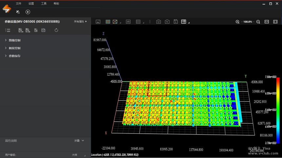
Task: Open the 文件 menu
Action: [x=18, y=4]
